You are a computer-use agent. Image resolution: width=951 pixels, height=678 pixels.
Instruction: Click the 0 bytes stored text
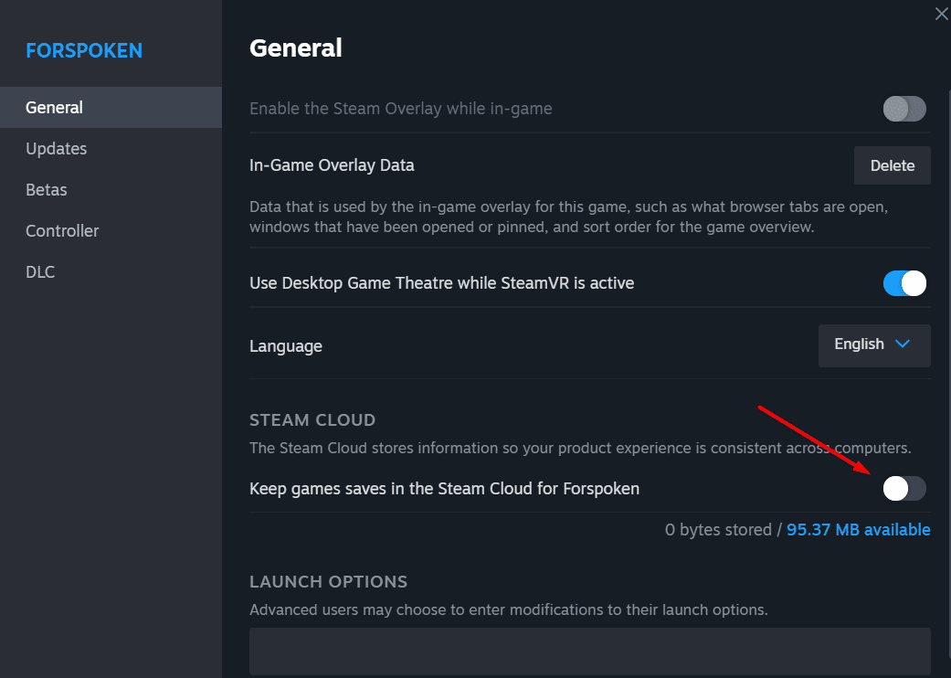pos(718,530)
